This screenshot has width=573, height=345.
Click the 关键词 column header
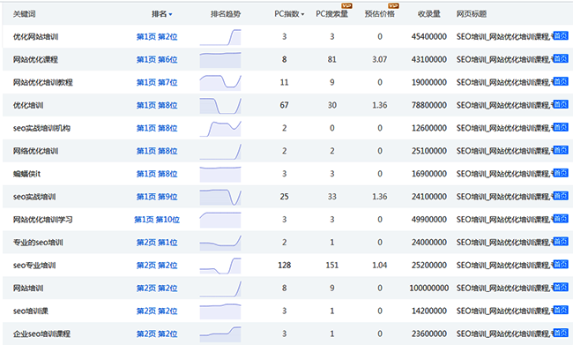point(24,14)
